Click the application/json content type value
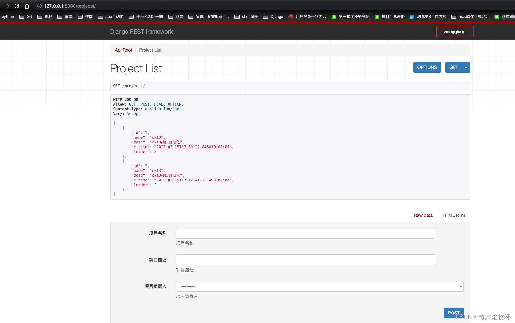The image size is (515, 323). pyautogui.click(x=163, y=109)
